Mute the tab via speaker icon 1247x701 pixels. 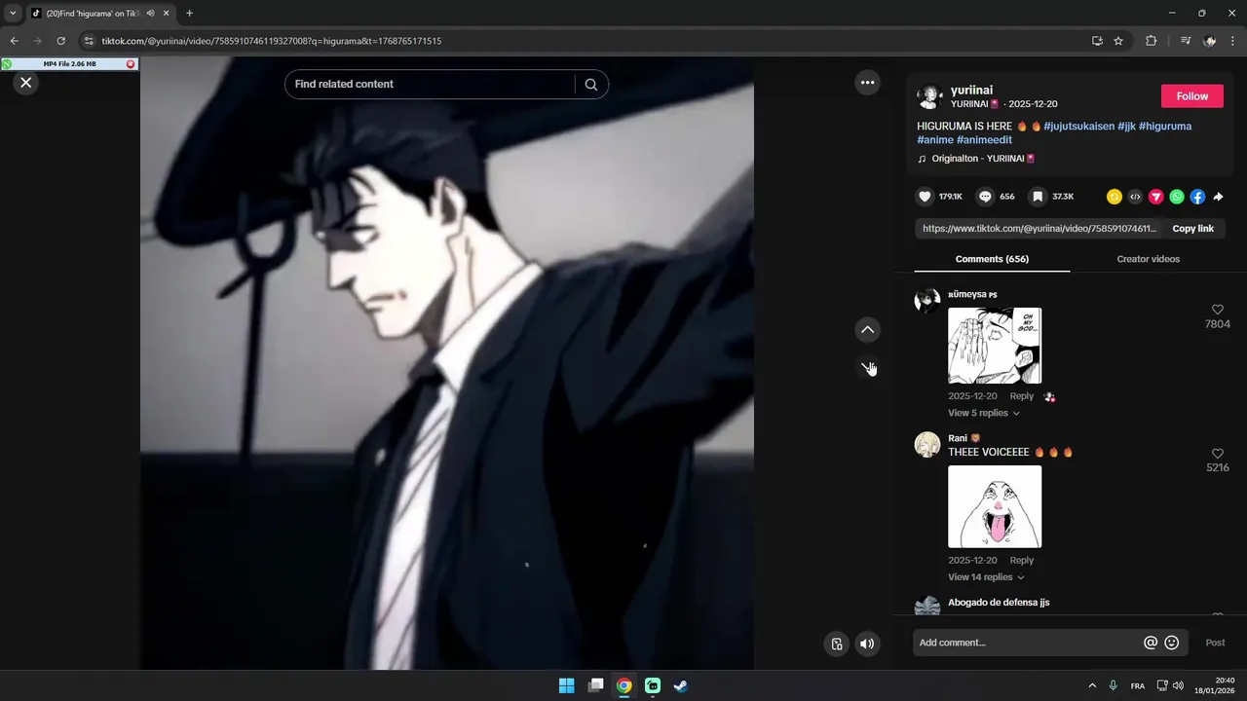(x=150, y=14)
